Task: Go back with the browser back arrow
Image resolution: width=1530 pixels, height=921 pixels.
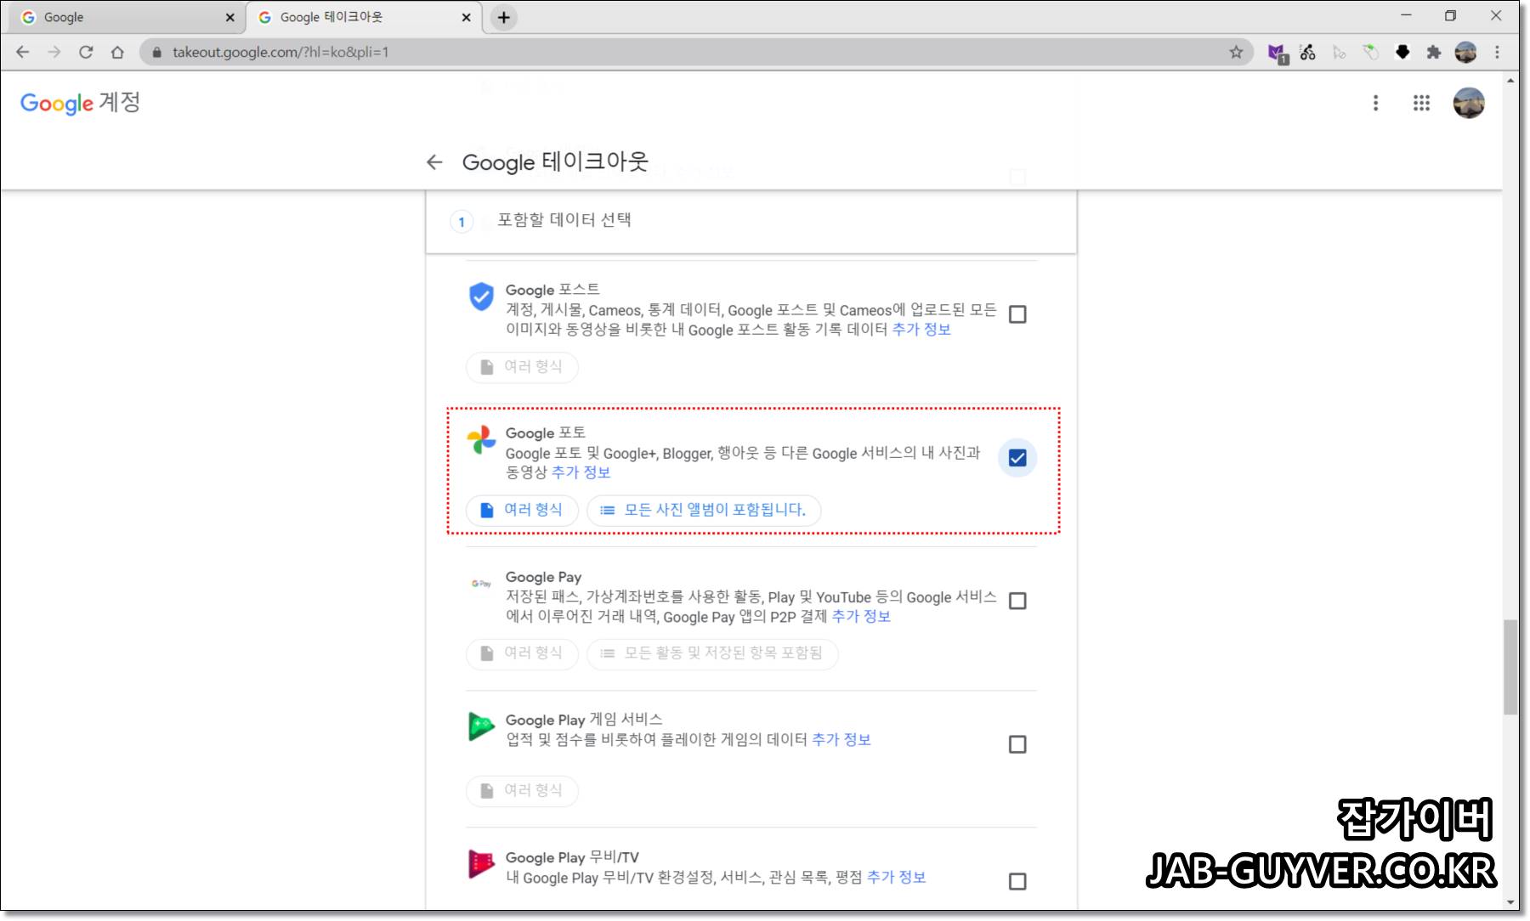Action: pos(23,52)
